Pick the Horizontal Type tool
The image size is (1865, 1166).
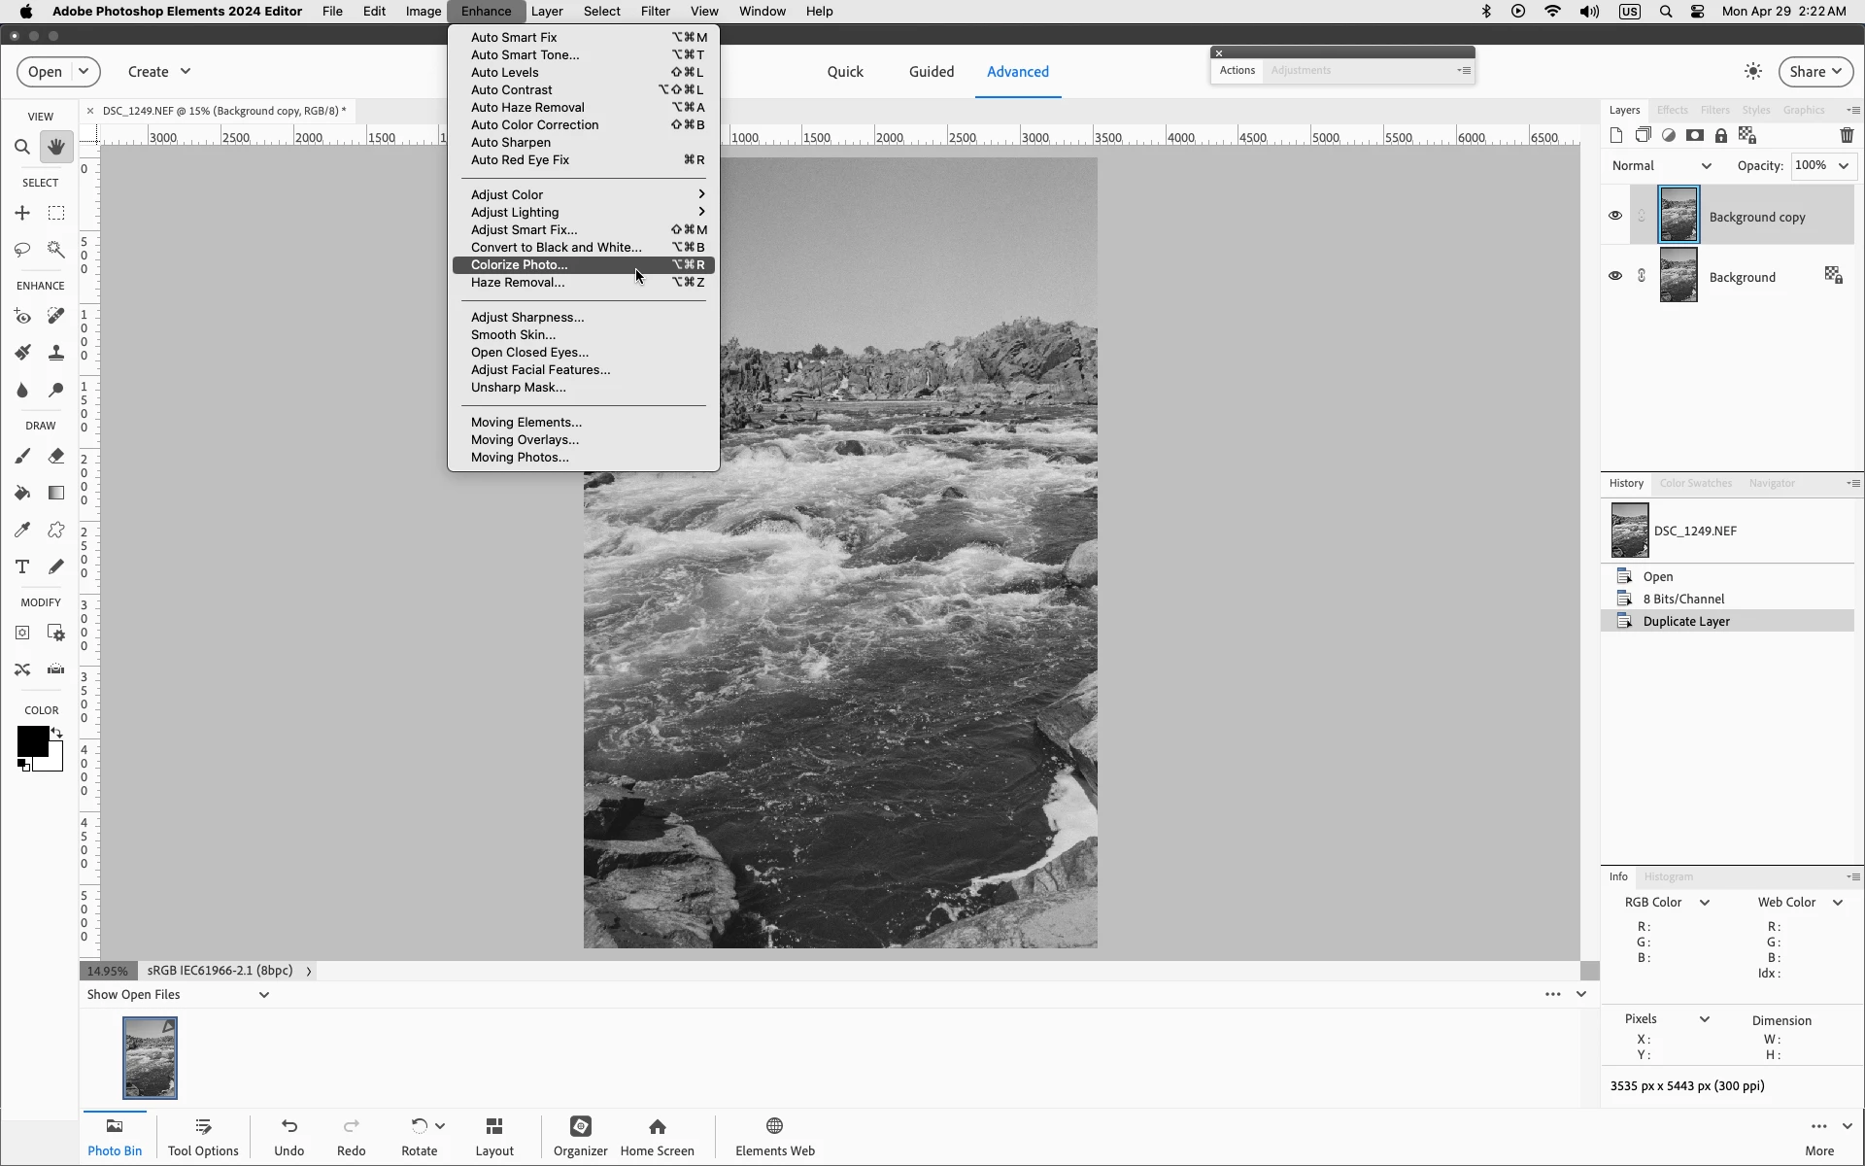(x=21, y=567)
